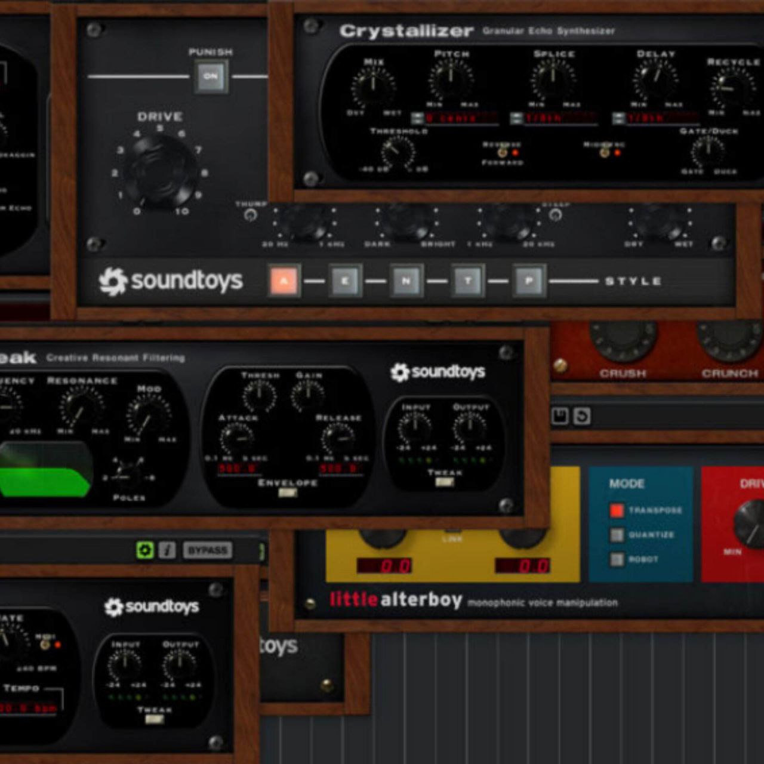Select style N on Decapitator
The height and width of the screenshot is (764, 764).
point(406,281)
